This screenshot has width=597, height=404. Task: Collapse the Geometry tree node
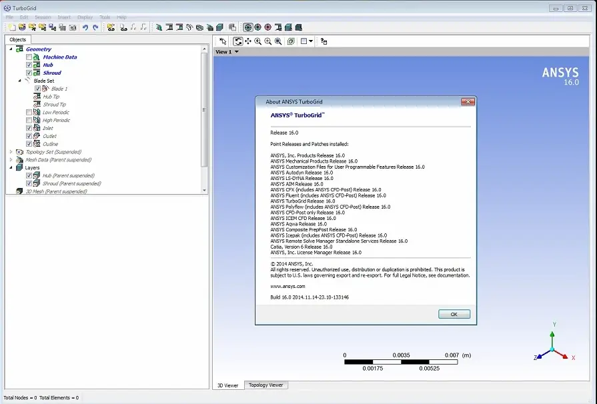[11, 49]
